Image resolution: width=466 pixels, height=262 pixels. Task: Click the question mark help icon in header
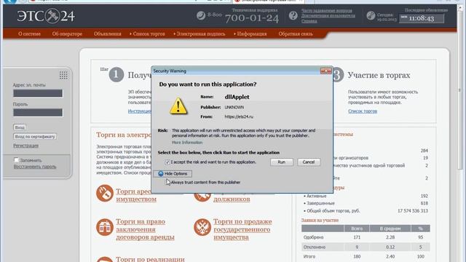293,15
